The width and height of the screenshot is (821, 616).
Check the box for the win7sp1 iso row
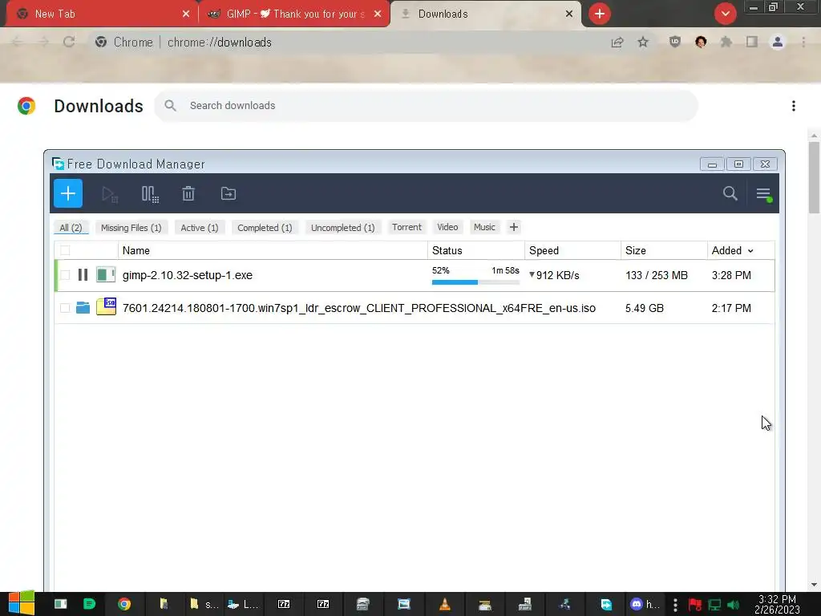pyautogui.click(x=65, y=308)
